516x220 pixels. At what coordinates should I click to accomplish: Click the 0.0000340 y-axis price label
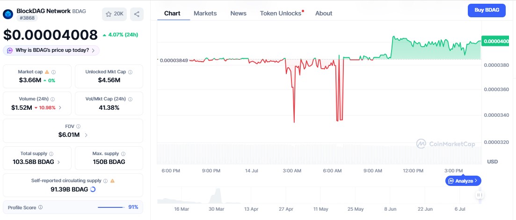point(497,115)
